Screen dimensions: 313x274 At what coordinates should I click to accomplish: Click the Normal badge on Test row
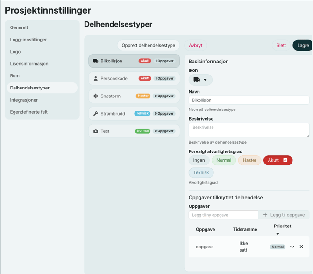click(x=142, y=131)
